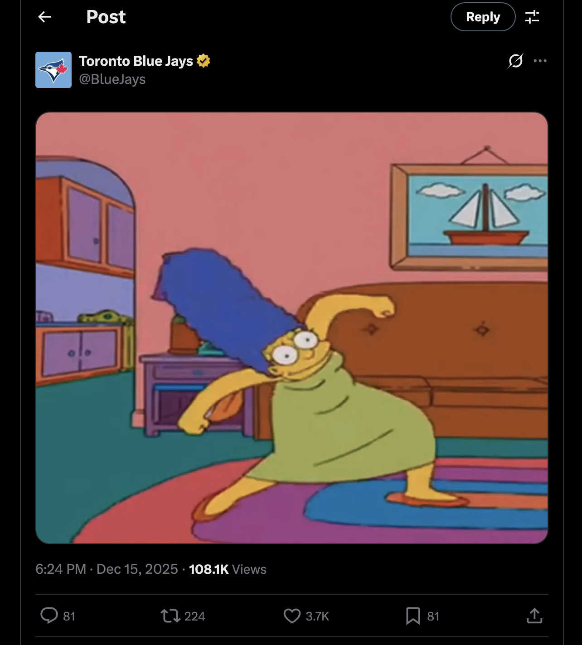
Task: Click the @BlueJays handle
Action: point(112,79)
